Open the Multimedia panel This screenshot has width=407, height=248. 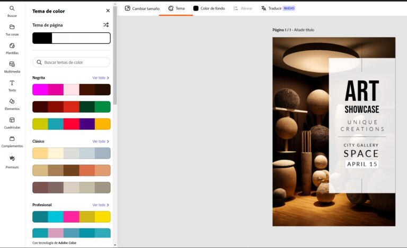[x=12, y=65]
